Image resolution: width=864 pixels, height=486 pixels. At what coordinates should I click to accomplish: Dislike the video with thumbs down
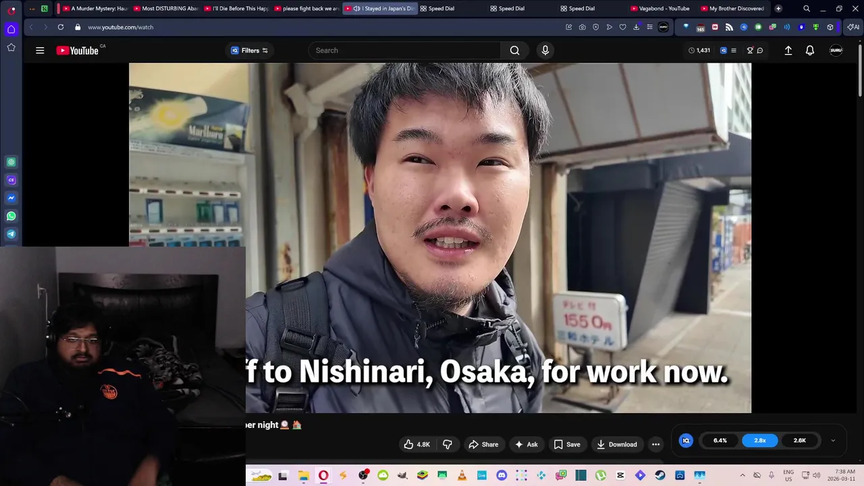(448, 444)
